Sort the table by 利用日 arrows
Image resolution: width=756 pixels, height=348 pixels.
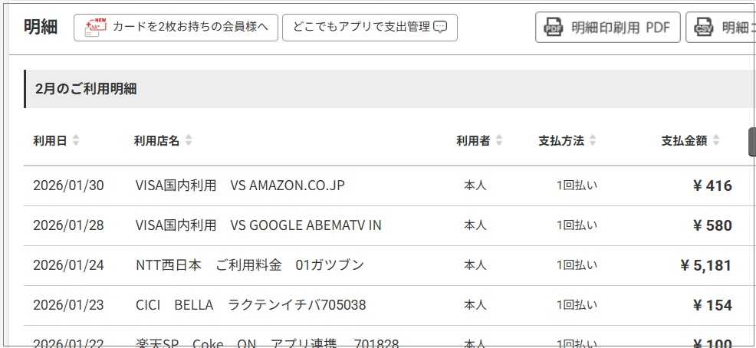pos(76,141)
